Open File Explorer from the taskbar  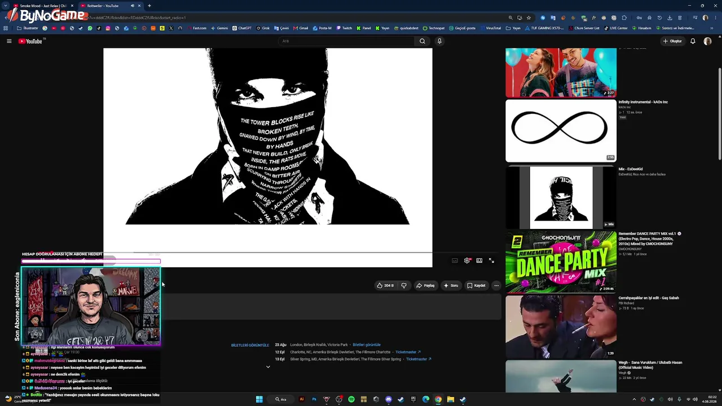pos(451,399)
